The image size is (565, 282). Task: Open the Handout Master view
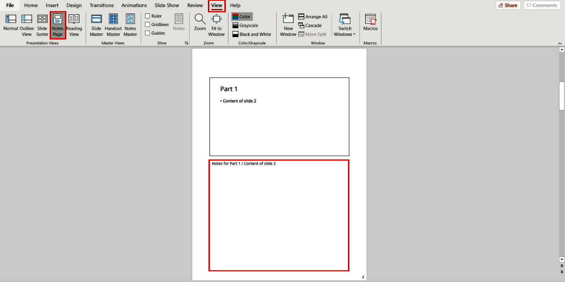point(113,24)
